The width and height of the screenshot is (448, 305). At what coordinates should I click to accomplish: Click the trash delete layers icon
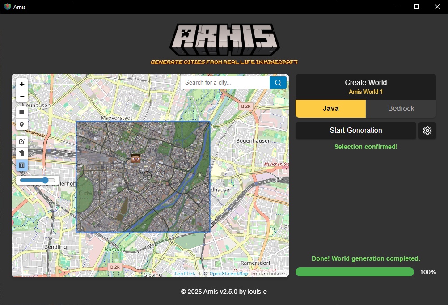tap(22, 153)
